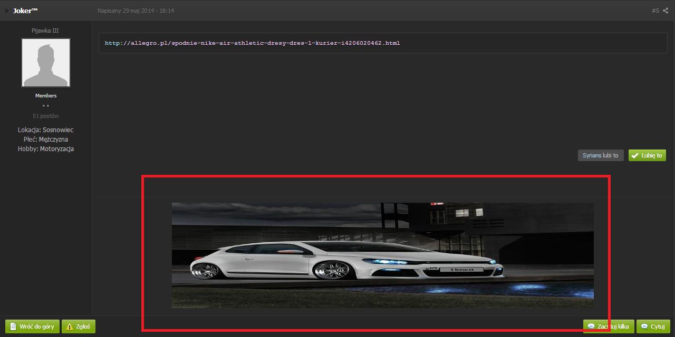Viewport: 675px width, 337px height.
Task: Click the warning icon on Zgłoś button
Action: click(x=70, y=326)
